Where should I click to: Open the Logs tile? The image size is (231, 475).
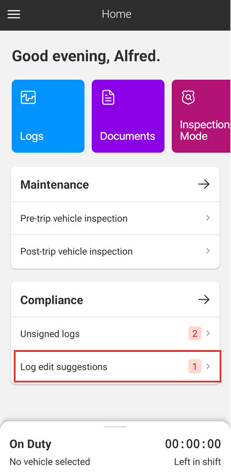click(x=48, y=116)
